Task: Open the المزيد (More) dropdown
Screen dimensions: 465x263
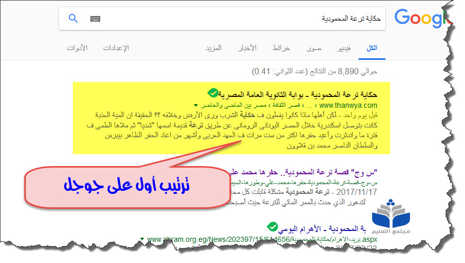Action: click(x=213, y=48)
